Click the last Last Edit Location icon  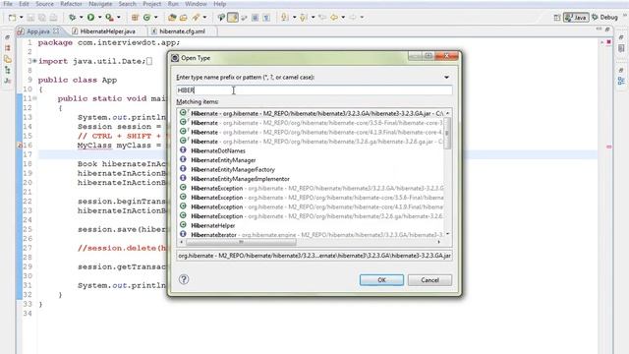pos(322,18)
